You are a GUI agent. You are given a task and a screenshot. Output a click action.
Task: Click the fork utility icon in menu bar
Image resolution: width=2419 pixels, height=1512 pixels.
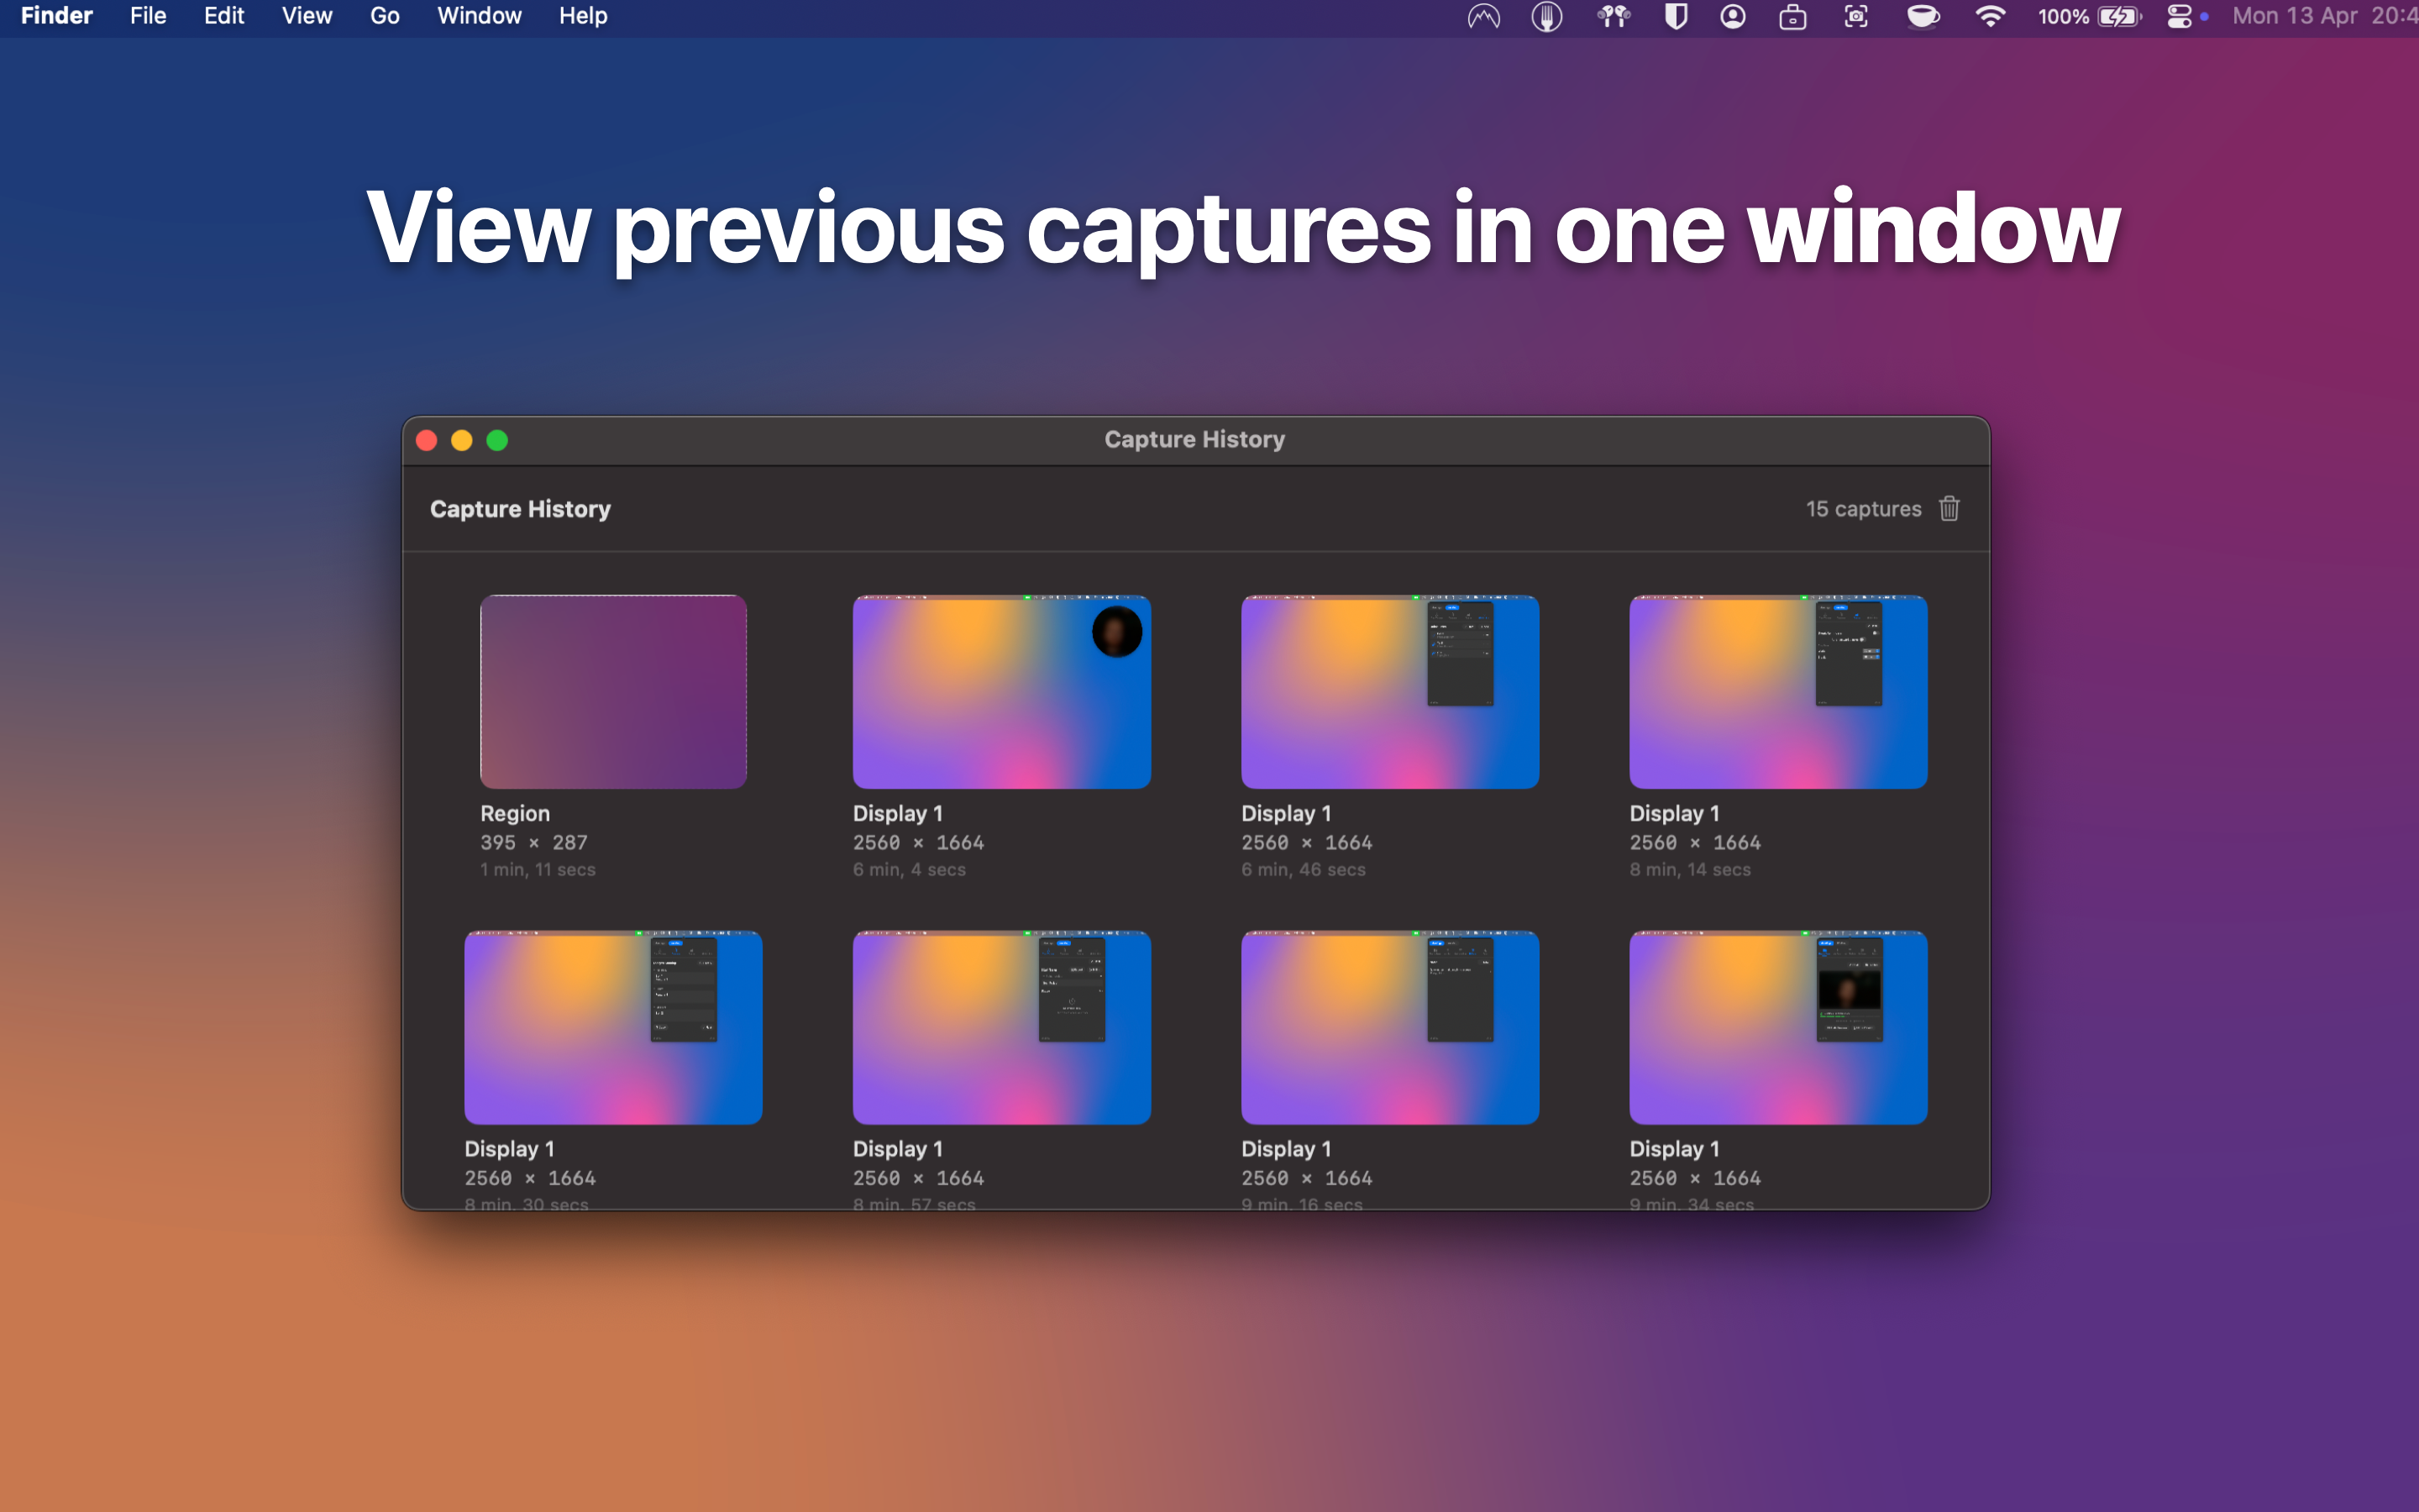coord(1547,16)
